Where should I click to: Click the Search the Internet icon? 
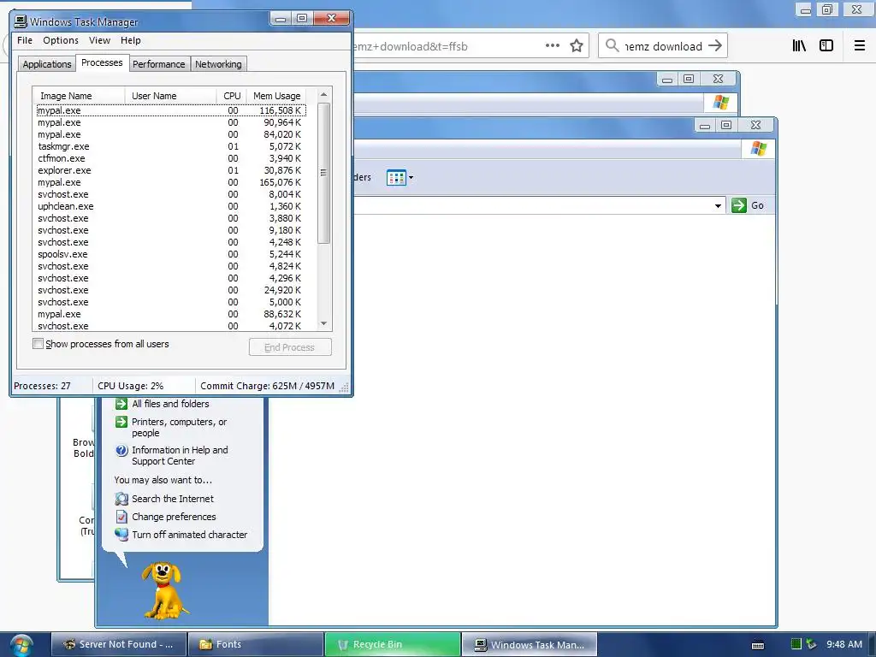tap(121, 499)
